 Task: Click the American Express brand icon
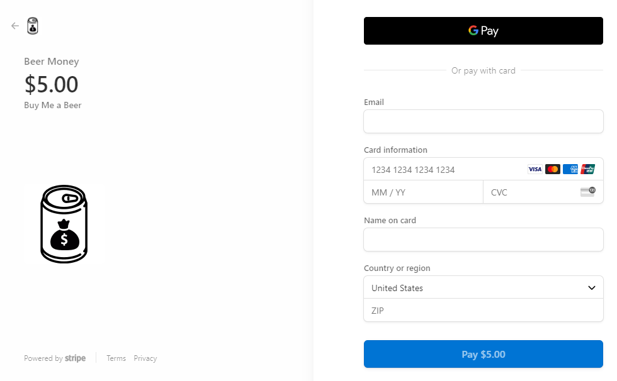(x=570, y=169)
